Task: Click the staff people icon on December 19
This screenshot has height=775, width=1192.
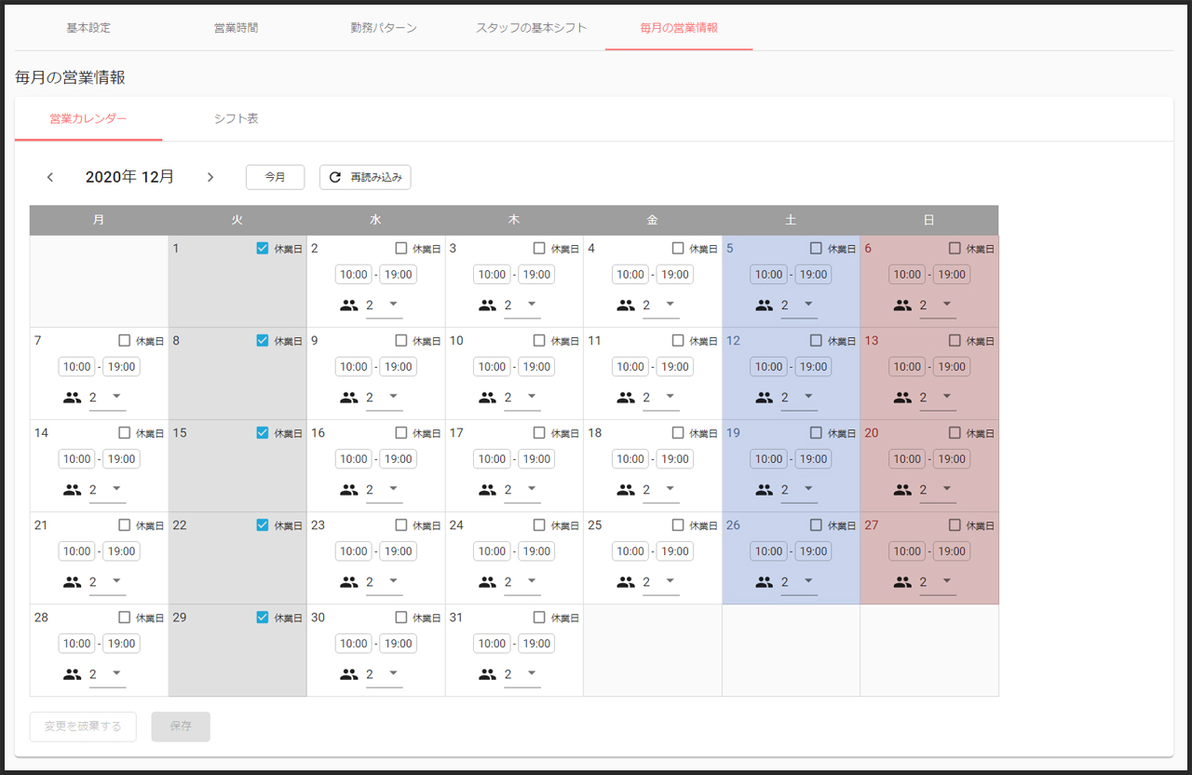Action: click(765, 489)
